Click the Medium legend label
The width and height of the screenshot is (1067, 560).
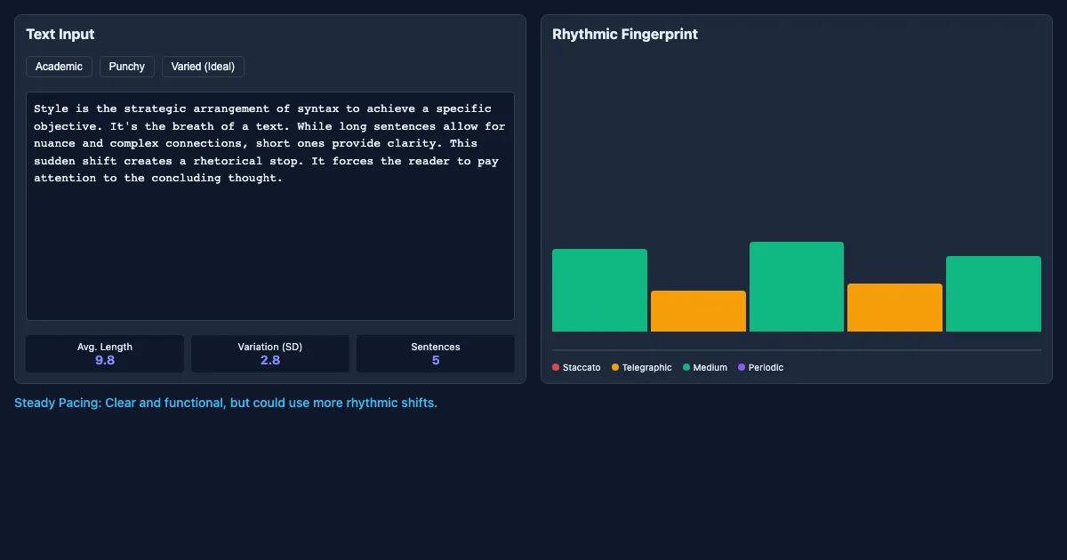point(710,367)
